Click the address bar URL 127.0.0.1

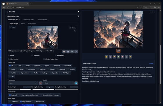(x=20, y=7)
